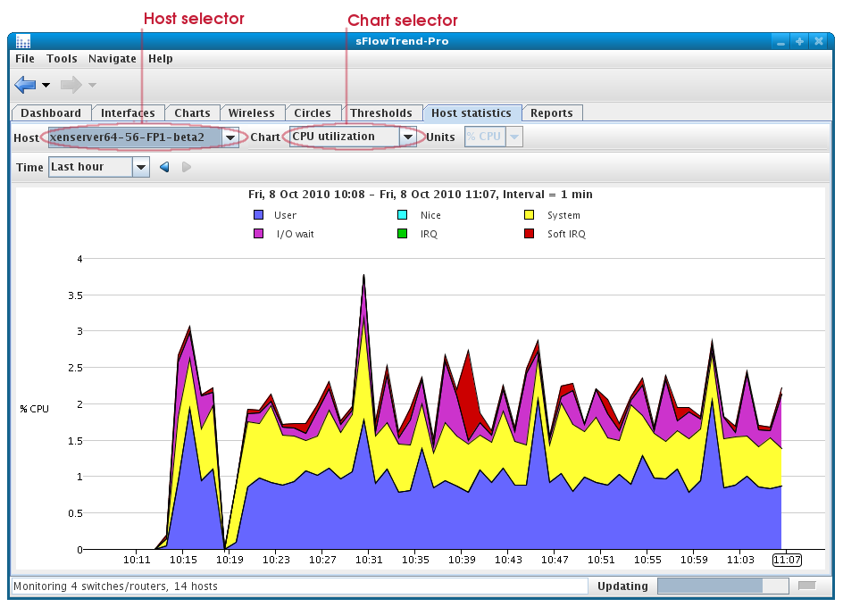Open the Reports tab
Image resolution: width=843 pixels, height=607 pixels.
click(x=551, y=113)
